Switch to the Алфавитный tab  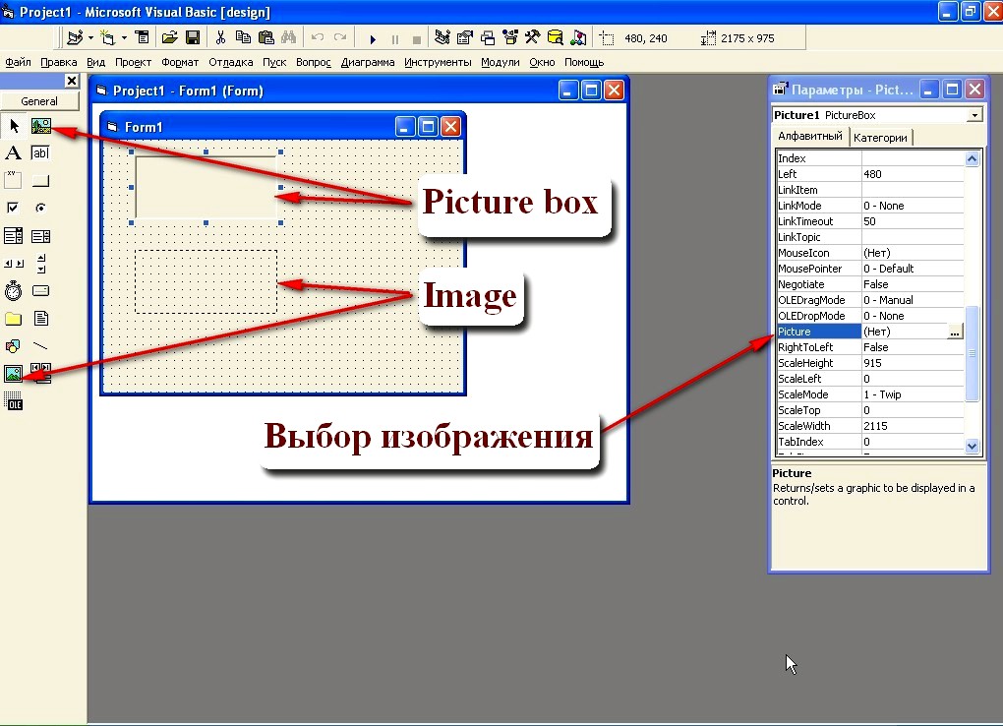point(810,137)
